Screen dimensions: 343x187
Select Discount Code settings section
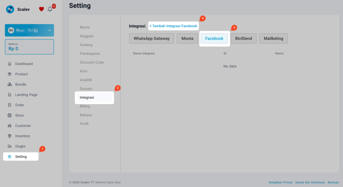pyautogui.click(x=92, y=62)
